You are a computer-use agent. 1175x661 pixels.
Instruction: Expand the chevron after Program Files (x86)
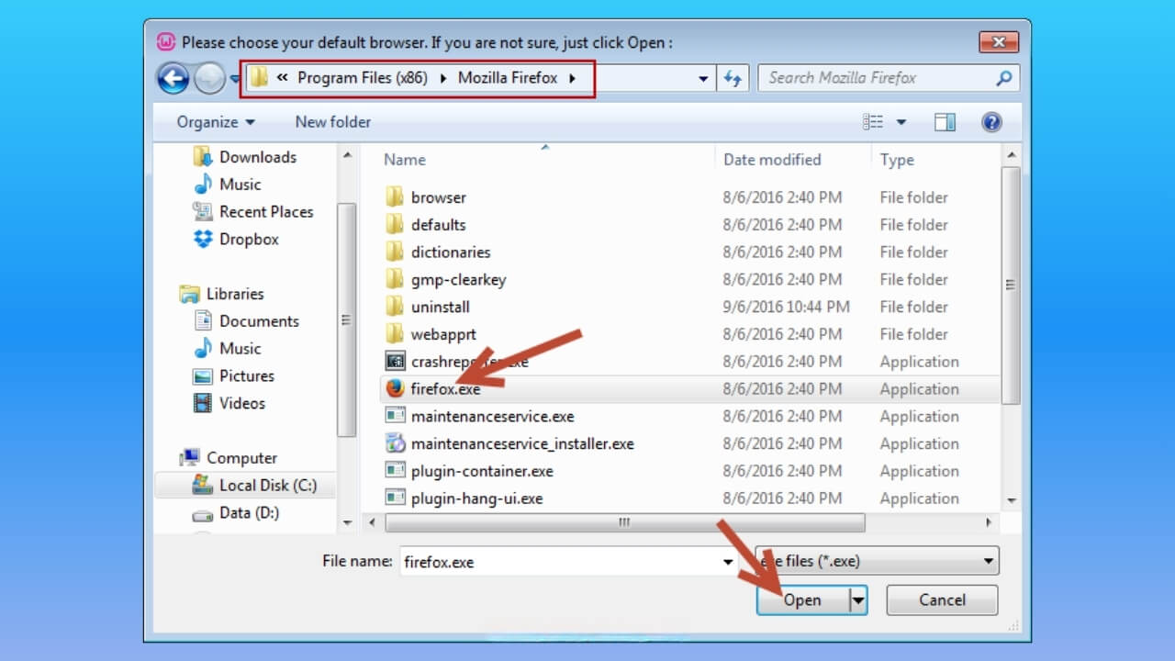click(443, 78)
